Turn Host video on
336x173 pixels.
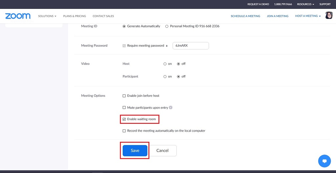[165, 64]
